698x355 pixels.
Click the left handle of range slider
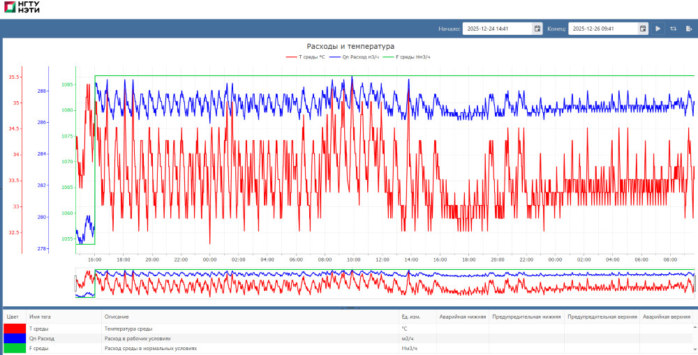coord(76,283)
